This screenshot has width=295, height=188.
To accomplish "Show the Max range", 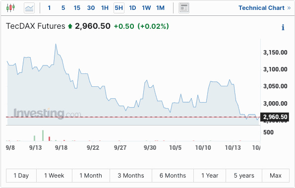I will 276,176.
